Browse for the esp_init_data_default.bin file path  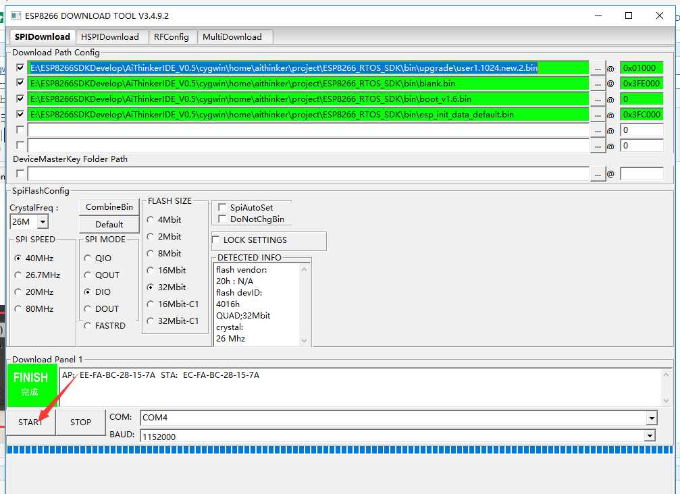point(598,115)
